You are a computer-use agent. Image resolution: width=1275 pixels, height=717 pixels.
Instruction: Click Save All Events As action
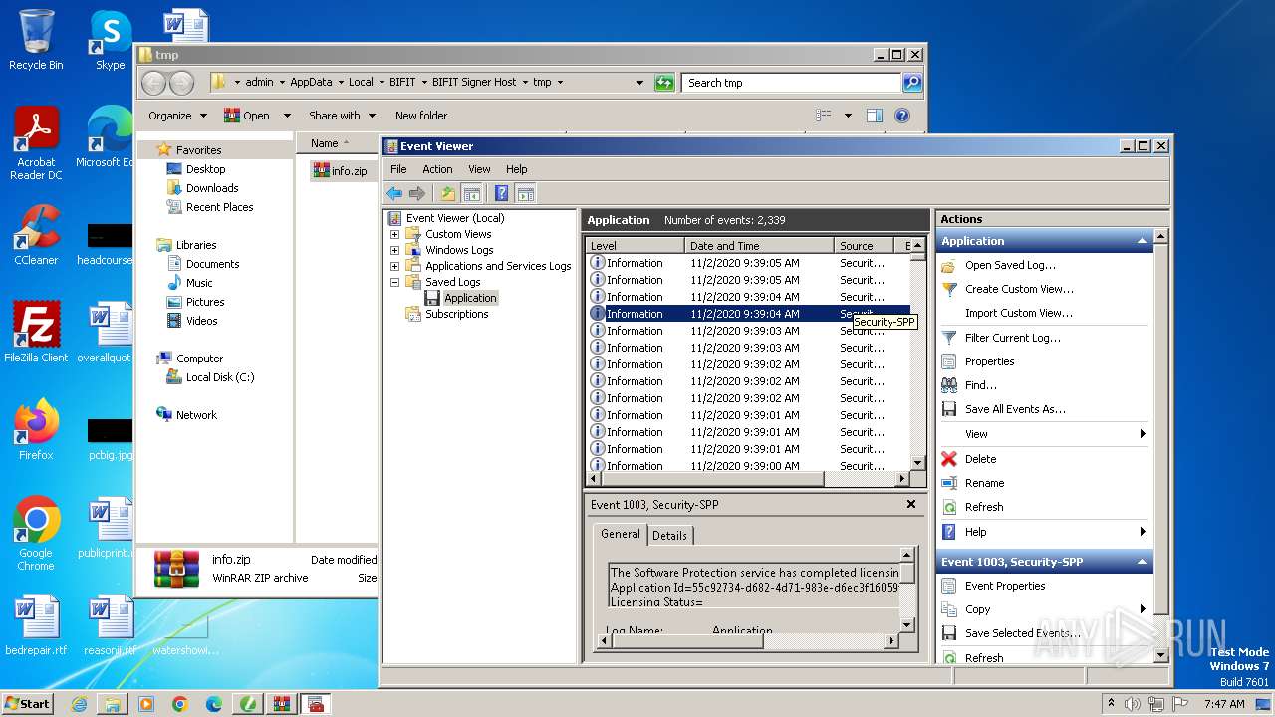tap(1015, 409)
